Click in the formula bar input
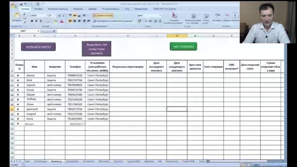The width and height of the screenshot is (297, 167). click(148, 31)
